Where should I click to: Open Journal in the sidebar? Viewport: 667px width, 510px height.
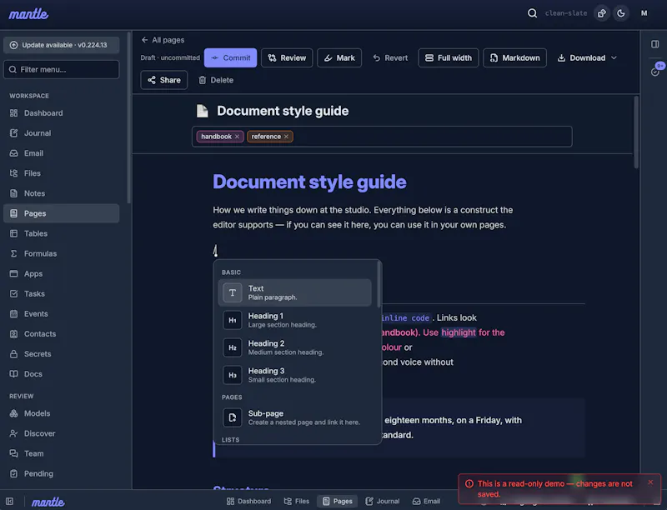point(61,133)
